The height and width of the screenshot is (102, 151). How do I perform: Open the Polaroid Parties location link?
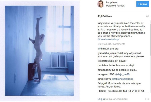[115, 6]
